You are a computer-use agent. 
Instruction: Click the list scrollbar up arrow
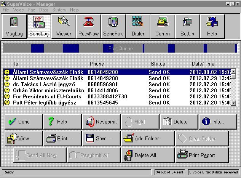(x=233, y=71)
